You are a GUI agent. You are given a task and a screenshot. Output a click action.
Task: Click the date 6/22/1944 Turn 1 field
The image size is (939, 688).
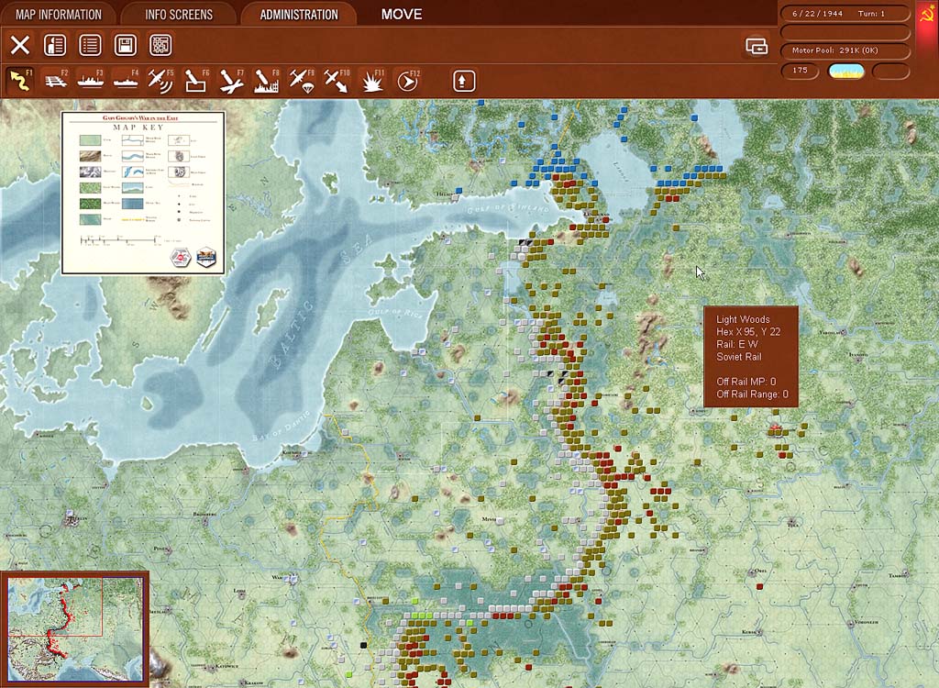pos(845,13)
